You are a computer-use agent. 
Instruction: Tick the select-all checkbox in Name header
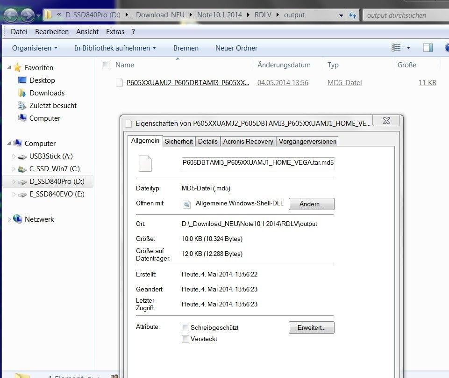(x=106, y=65)
